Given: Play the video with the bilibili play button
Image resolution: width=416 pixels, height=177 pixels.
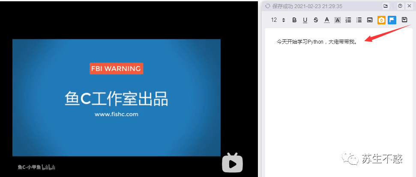Looking at the screenshot, I should pyautogui.click(x=232, y=163).
